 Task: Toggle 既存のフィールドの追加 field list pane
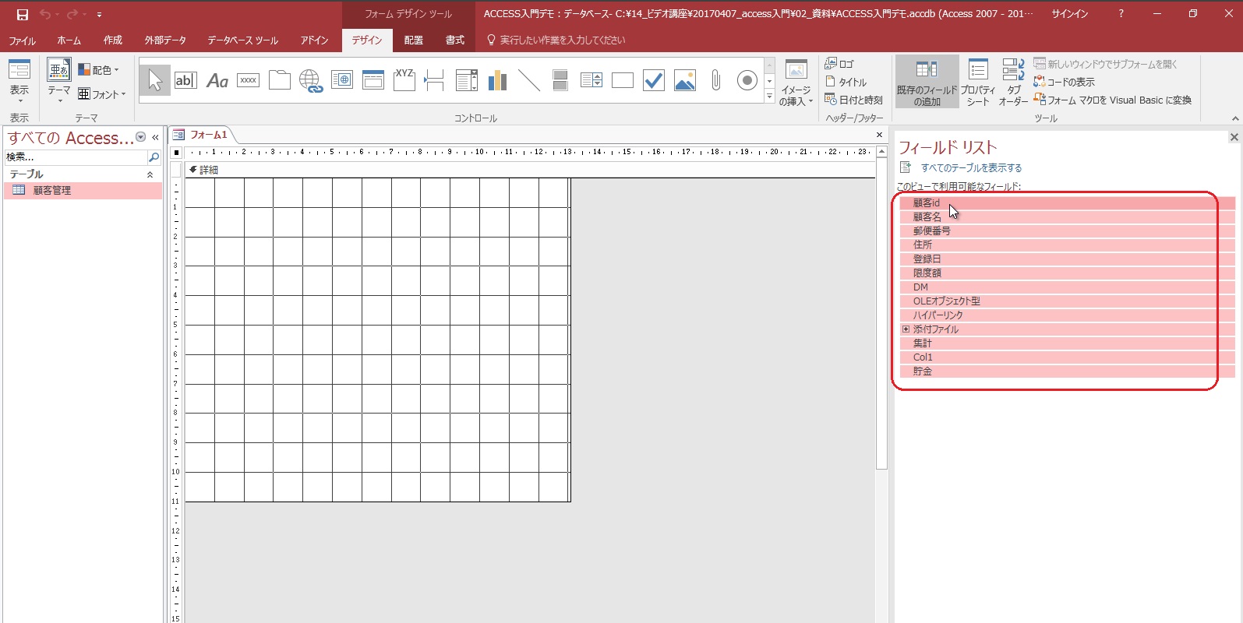927,82
